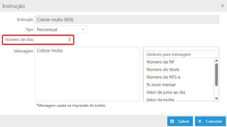Select the Número da NF variable

point(161,62)
